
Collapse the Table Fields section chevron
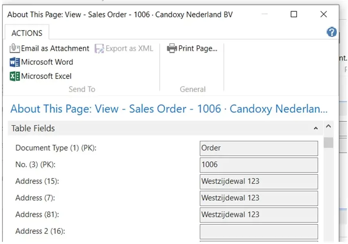[x=316, y=128]
